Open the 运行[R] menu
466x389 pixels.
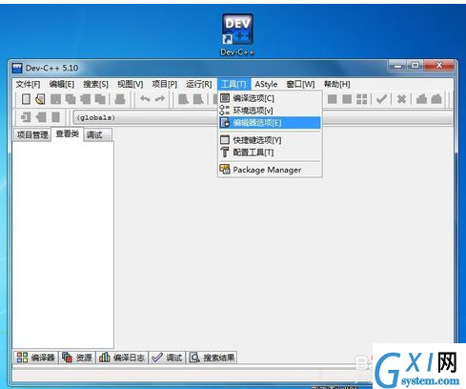[x=199, y=84]
